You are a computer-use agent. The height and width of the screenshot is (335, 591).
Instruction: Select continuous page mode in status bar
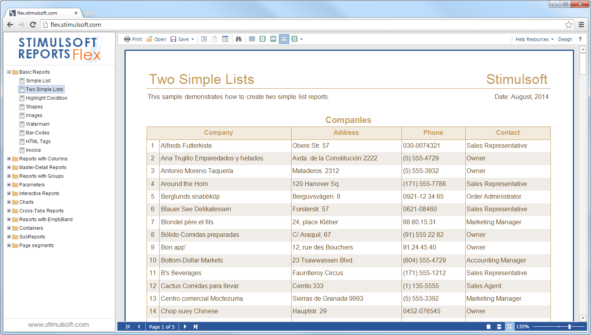[x=499, y=327]
